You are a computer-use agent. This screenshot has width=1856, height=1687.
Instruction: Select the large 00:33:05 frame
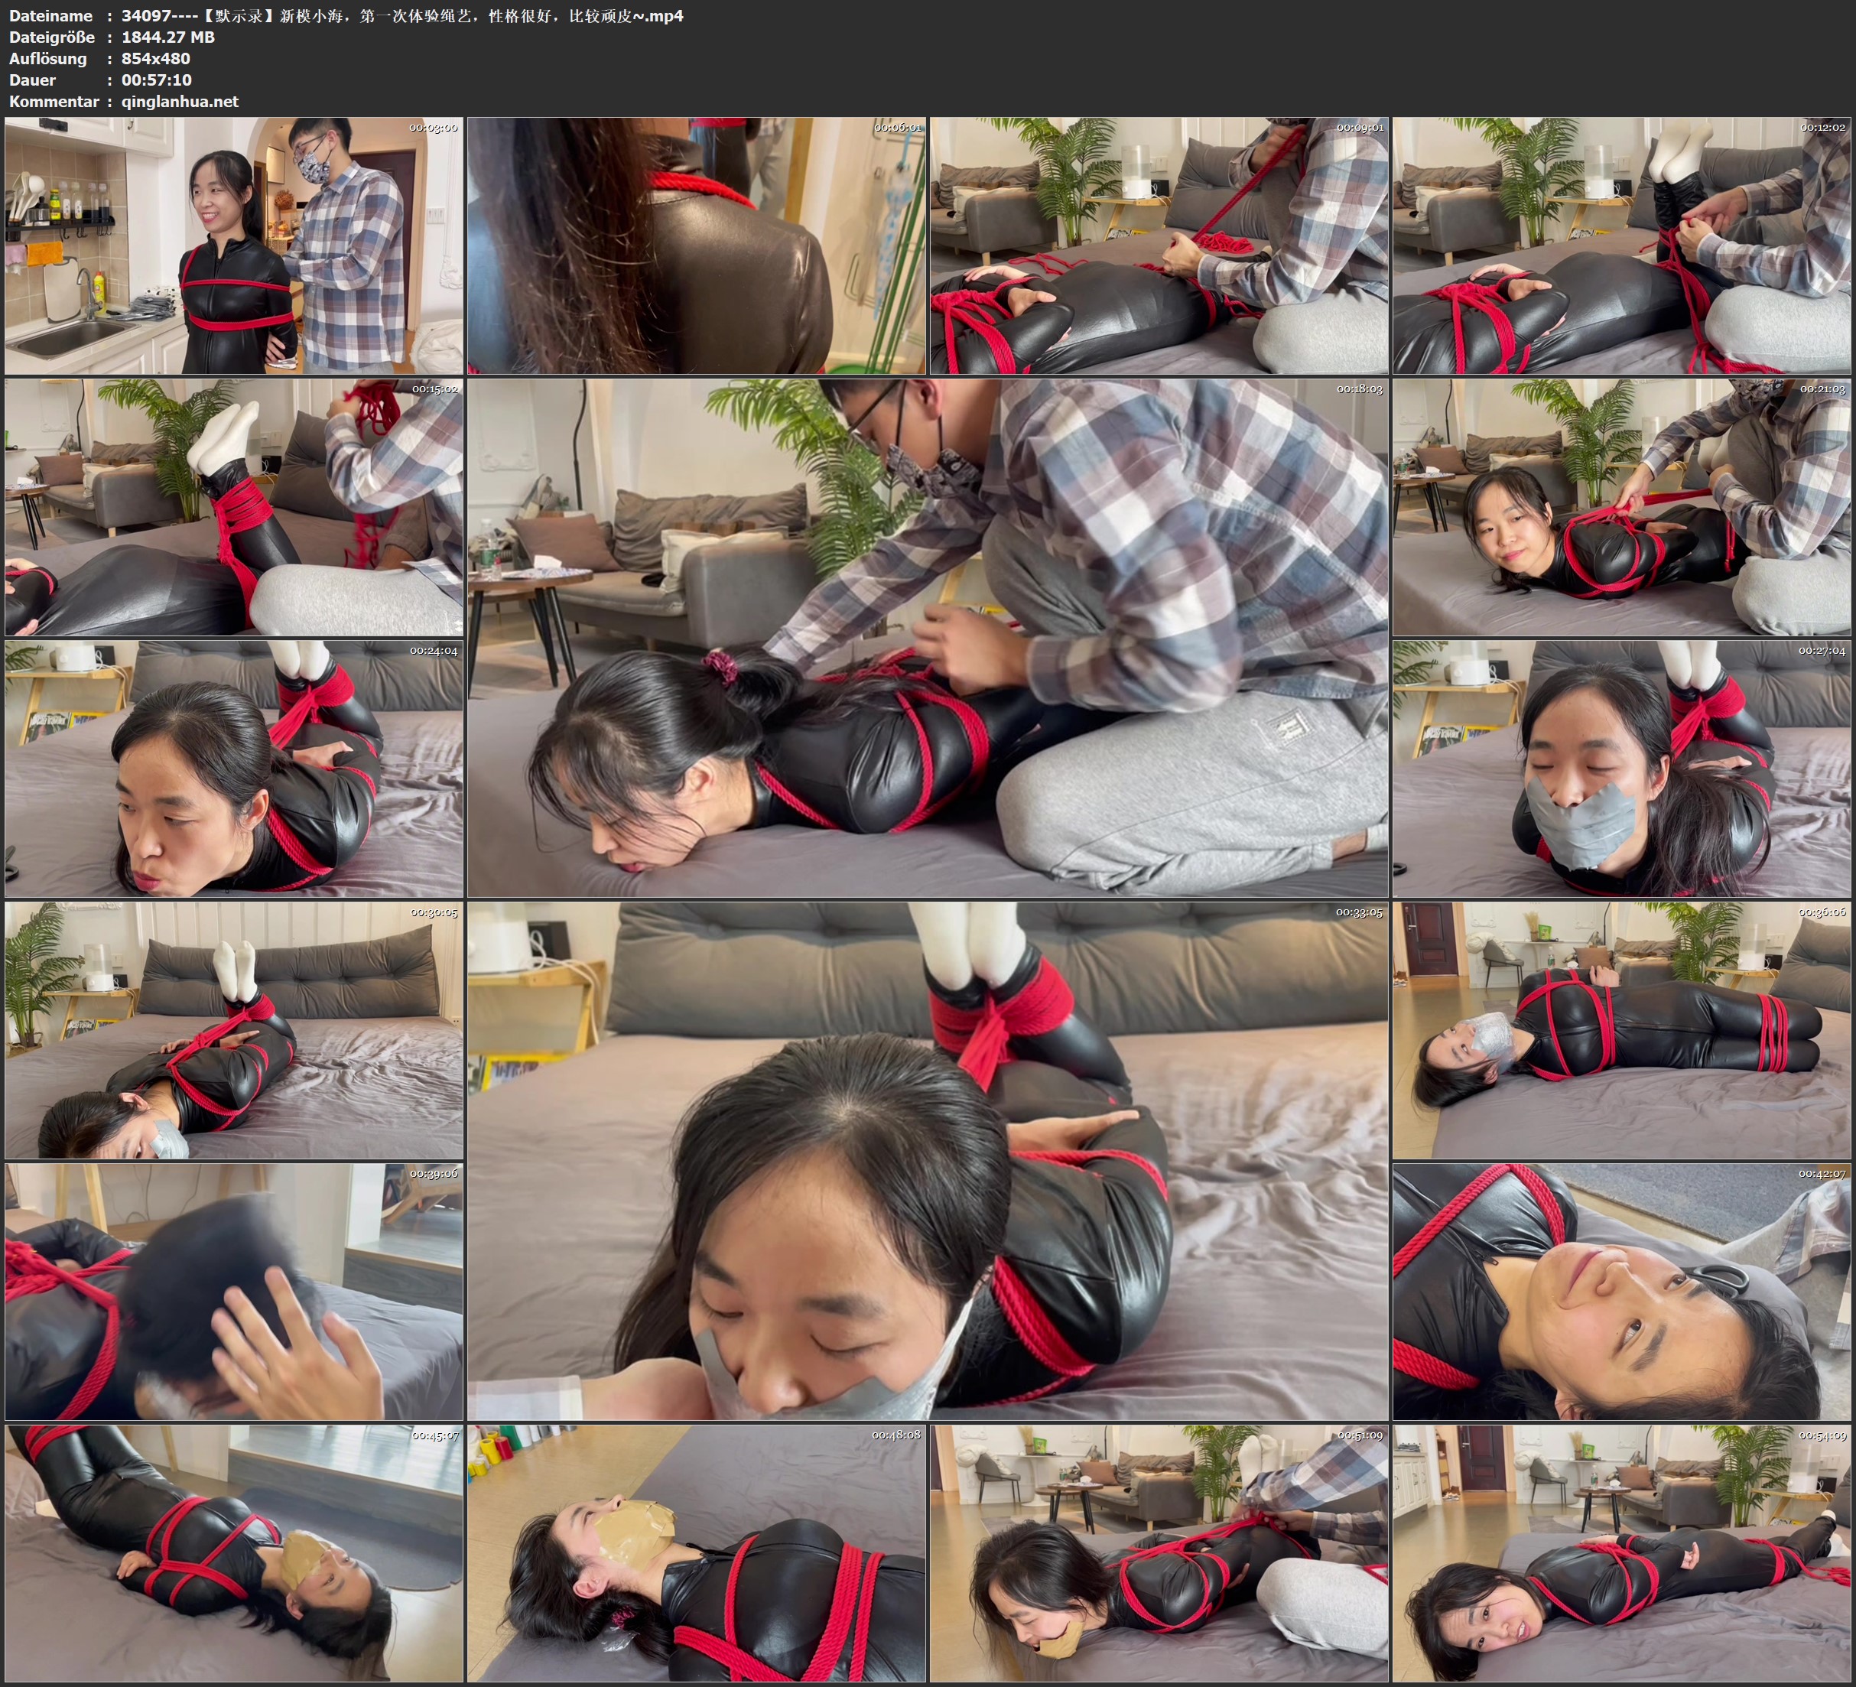tap(927, 1160)
